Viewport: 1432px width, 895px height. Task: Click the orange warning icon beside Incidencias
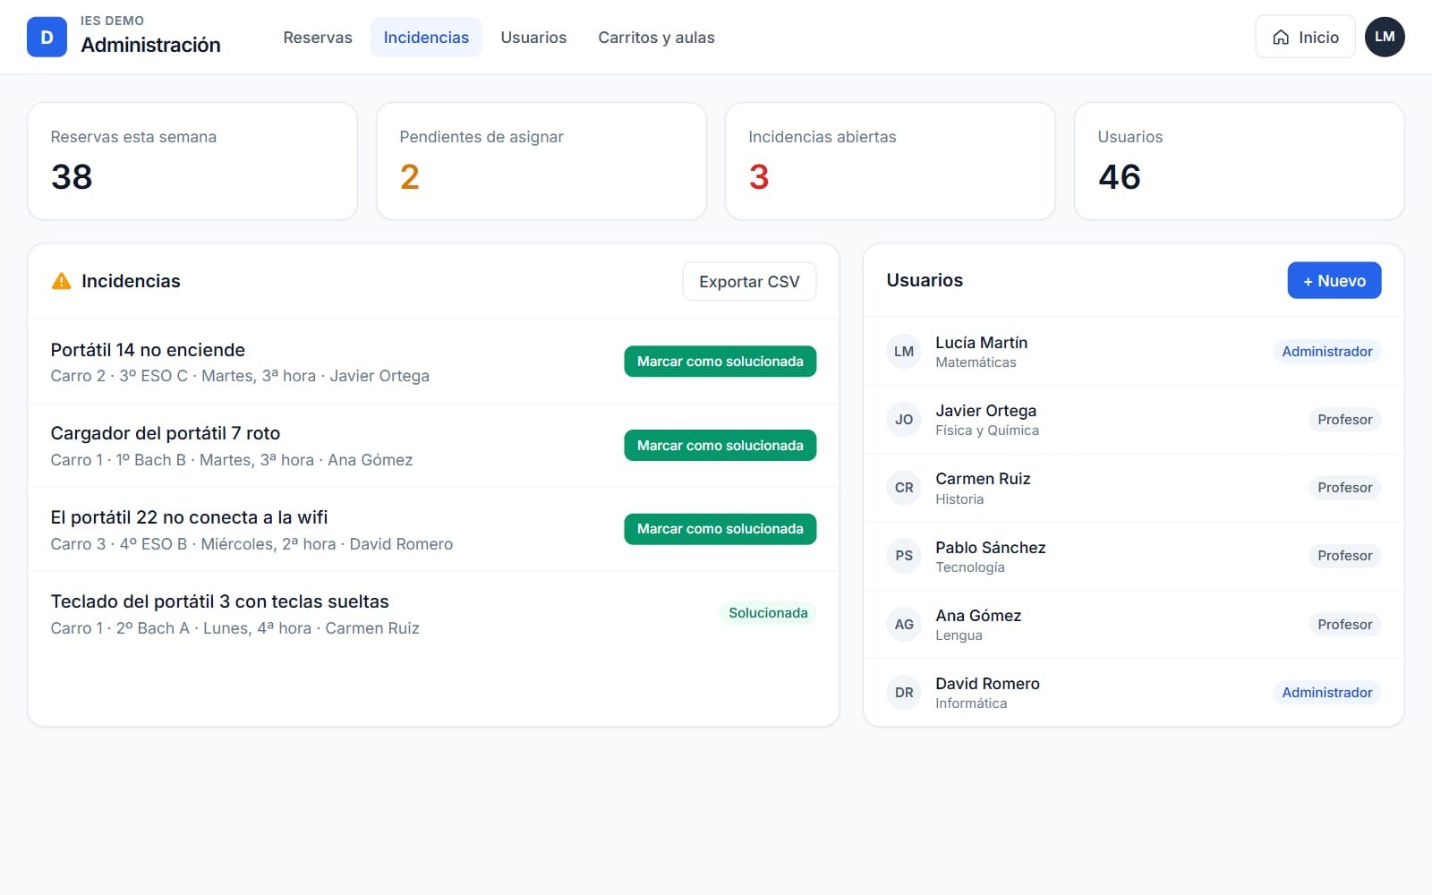point(61,281)
